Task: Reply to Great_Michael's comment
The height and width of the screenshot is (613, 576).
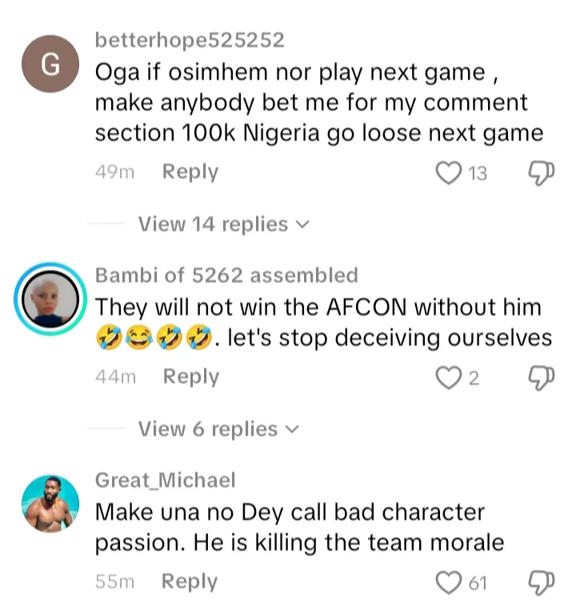Action: [x=190, y=582]
